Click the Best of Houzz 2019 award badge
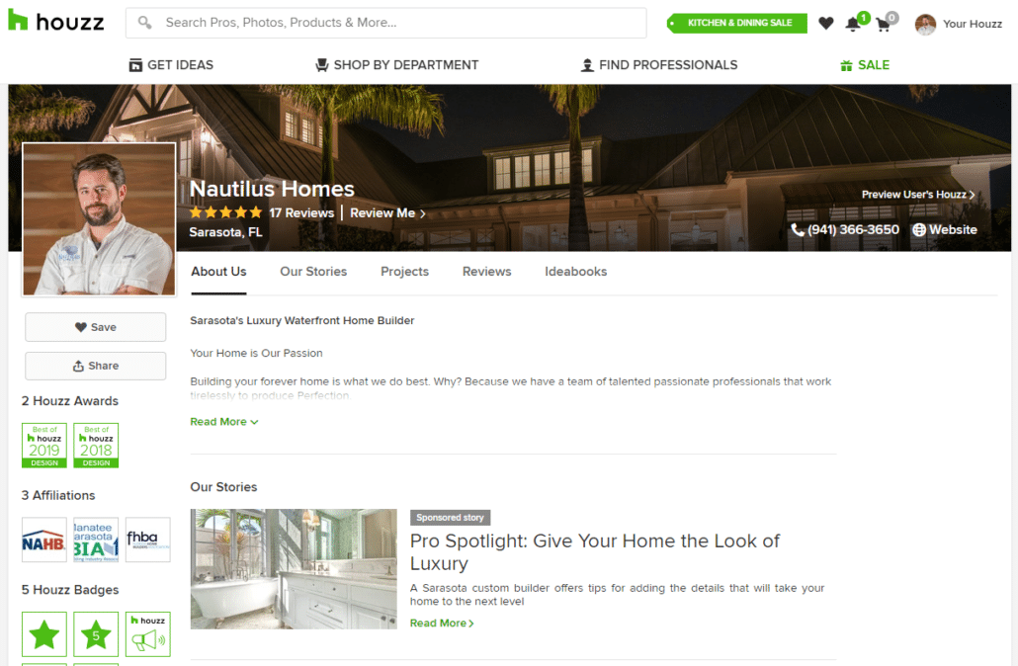Screen dimensions: 1018x666 (x=44, y=446)
